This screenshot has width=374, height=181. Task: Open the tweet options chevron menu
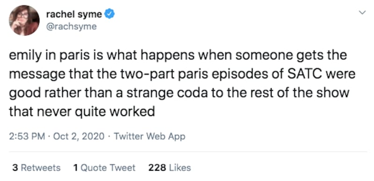(x=362, y=13)
